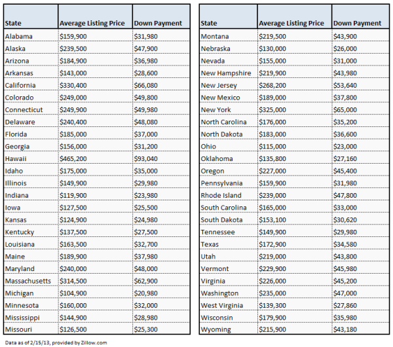The width and height of the screenshot is (393, 347).
Task: Click California's down payment $66,080
Action: 146,85
